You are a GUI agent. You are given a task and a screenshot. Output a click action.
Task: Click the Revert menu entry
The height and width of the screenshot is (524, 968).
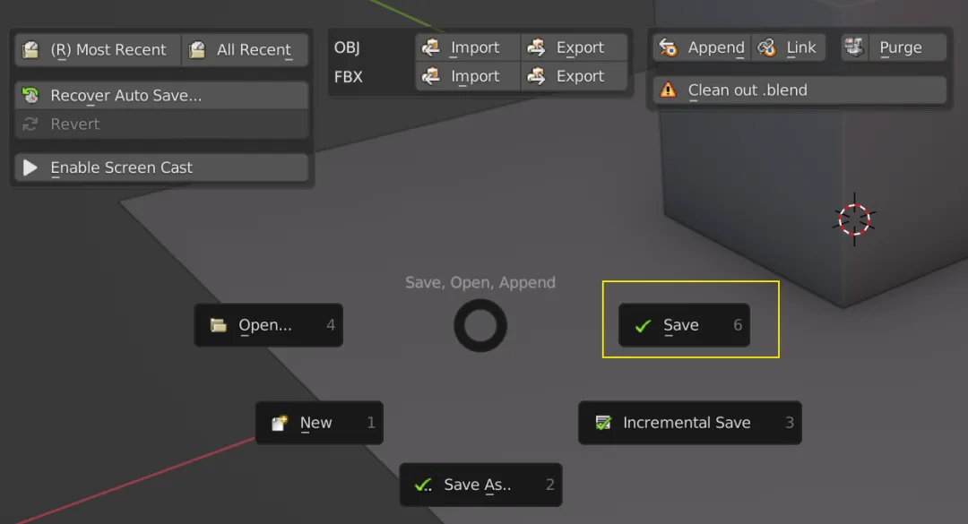(x=161, y=124)
